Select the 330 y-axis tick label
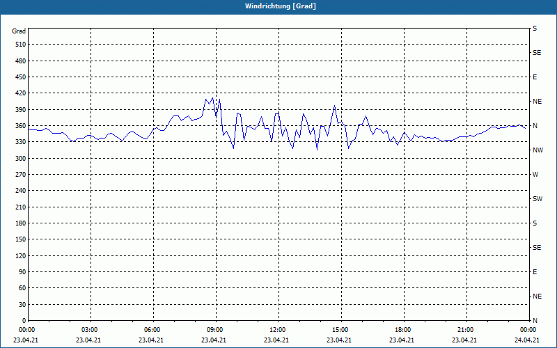Viewport: 557px width, 348px height. [21, 142]
